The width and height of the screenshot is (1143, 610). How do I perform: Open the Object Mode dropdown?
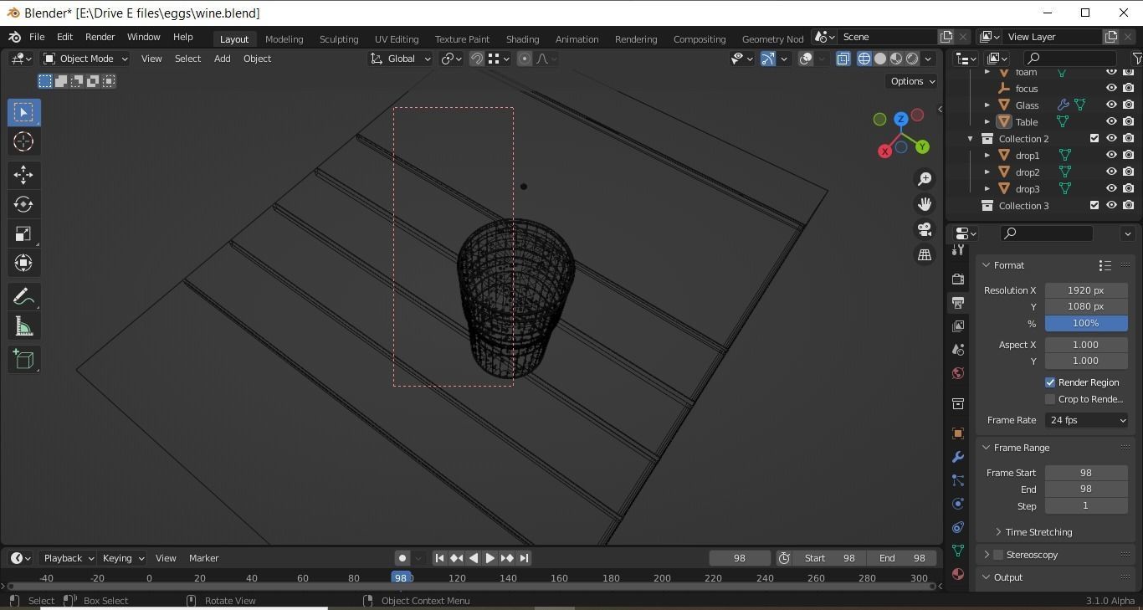click(85, 59)
